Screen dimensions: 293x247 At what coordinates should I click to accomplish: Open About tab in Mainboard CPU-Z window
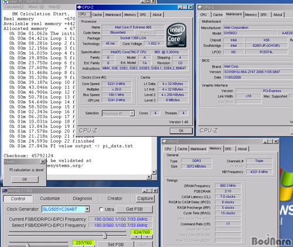278,15
